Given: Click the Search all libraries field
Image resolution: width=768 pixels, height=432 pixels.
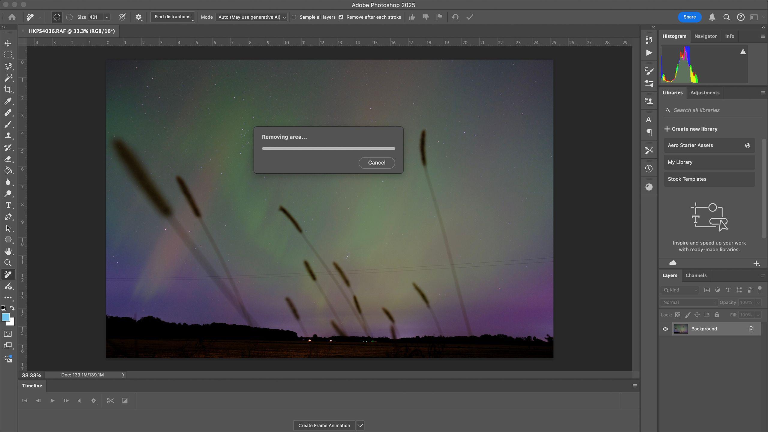Looking at the screenshot, I should pos(713,110).
